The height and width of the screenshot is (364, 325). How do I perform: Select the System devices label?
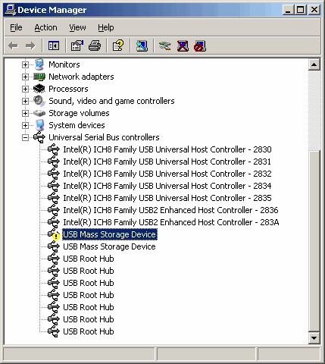coord(77,125)
